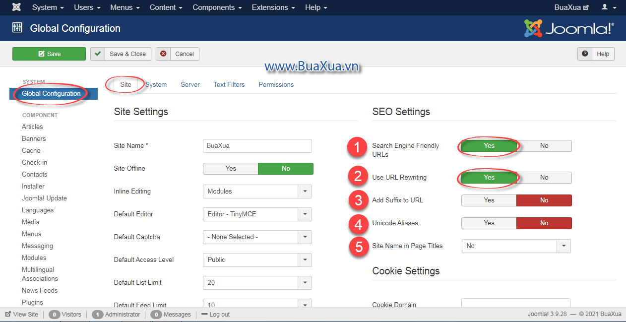
Task: Open Media component settings
Action: point(31,222)
